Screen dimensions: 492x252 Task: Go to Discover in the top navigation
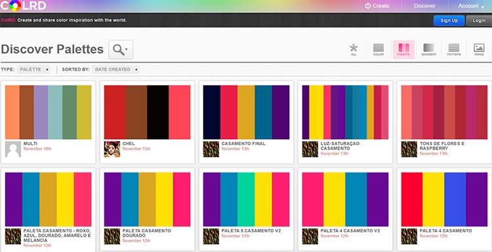click(424, 6)
